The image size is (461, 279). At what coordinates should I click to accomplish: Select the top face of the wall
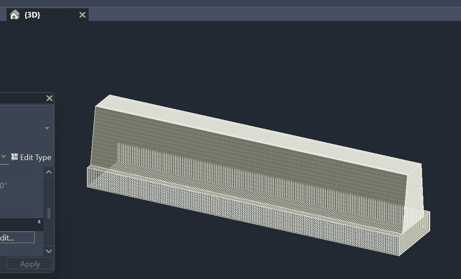click(x=257, y=130)
